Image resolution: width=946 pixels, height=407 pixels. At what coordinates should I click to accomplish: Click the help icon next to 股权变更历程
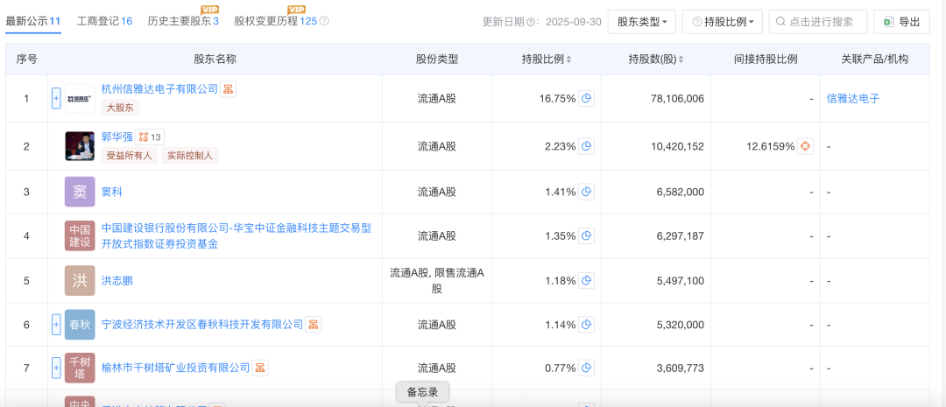point(324,21)
